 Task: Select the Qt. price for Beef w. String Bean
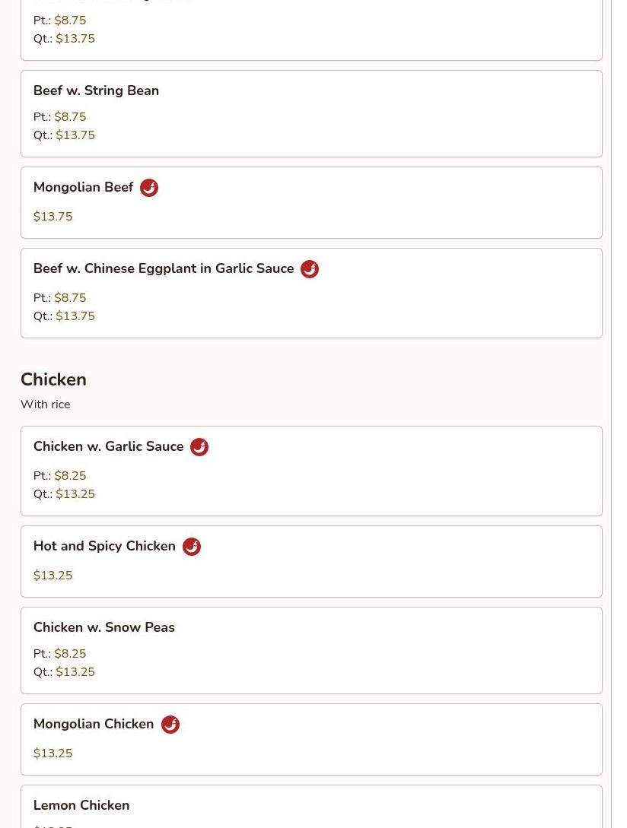click(x=64, y=135)
